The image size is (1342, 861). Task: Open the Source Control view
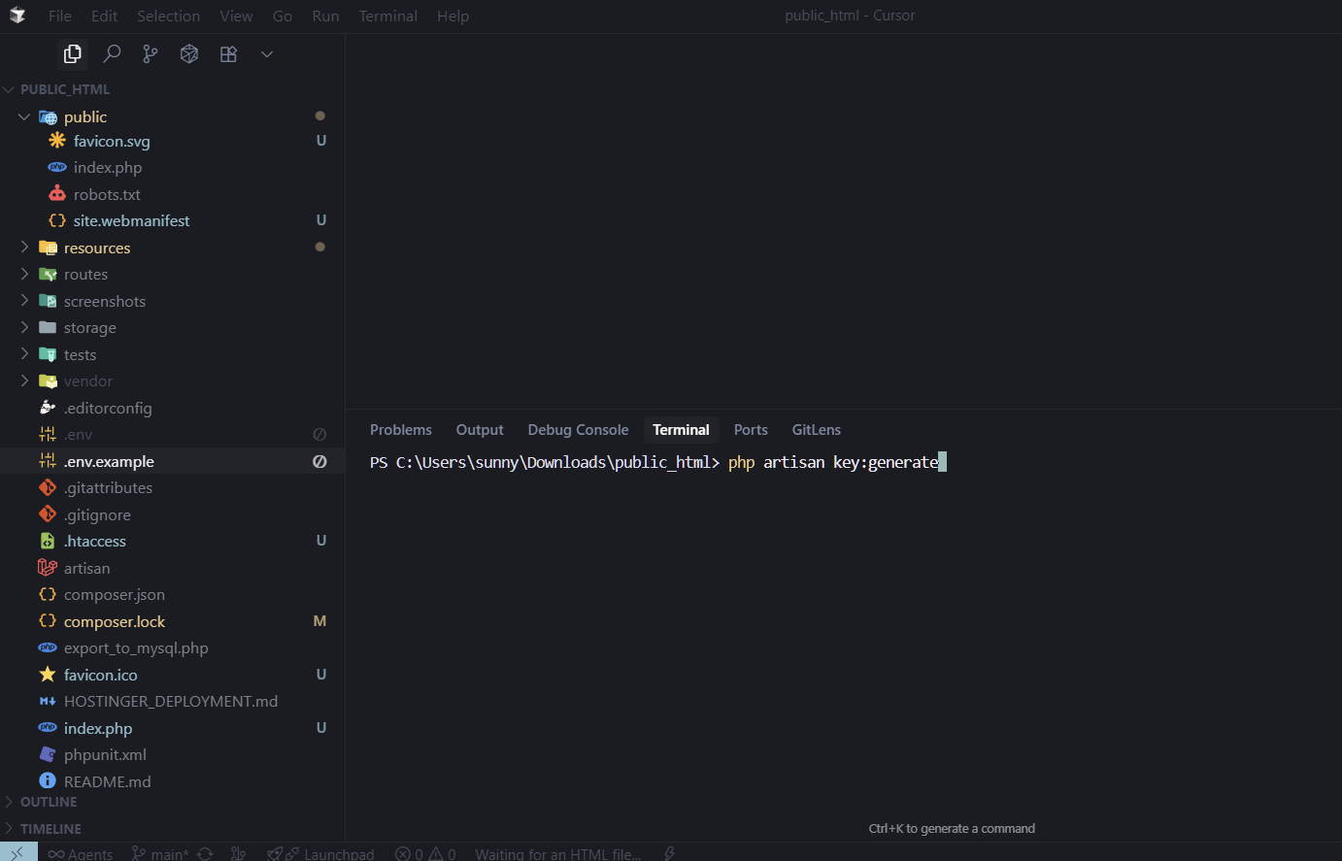tap(150, 54)
